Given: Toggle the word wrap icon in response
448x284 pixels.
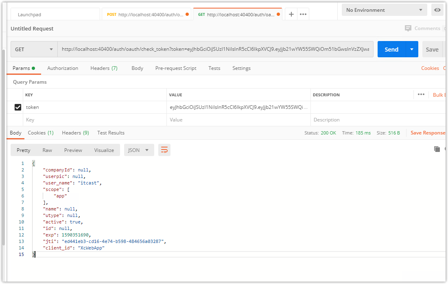Looking at the screenshot, I should (164, 150).
